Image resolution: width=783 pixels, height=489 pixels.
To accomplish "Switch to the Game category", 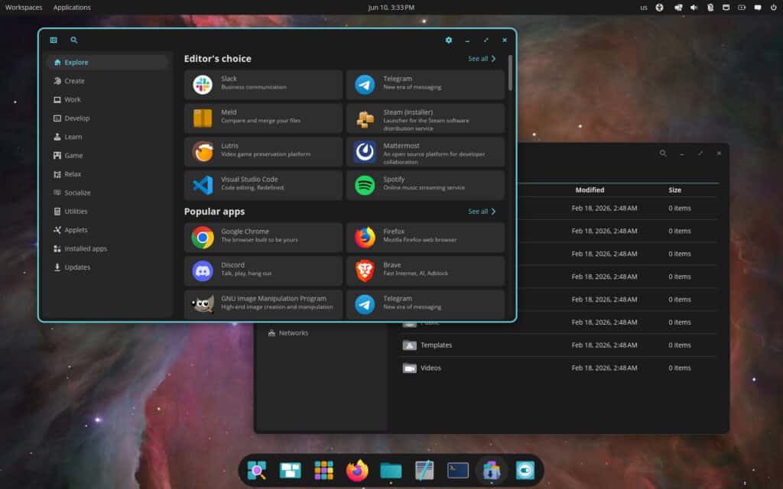I will click(107, 155).
